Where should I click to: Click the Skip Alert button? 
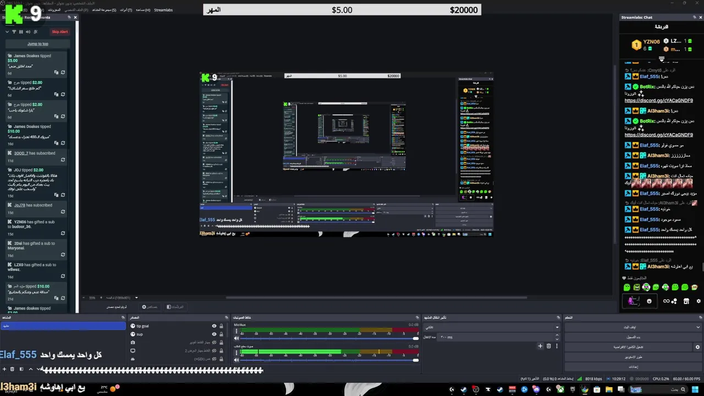tap(59, 31)
